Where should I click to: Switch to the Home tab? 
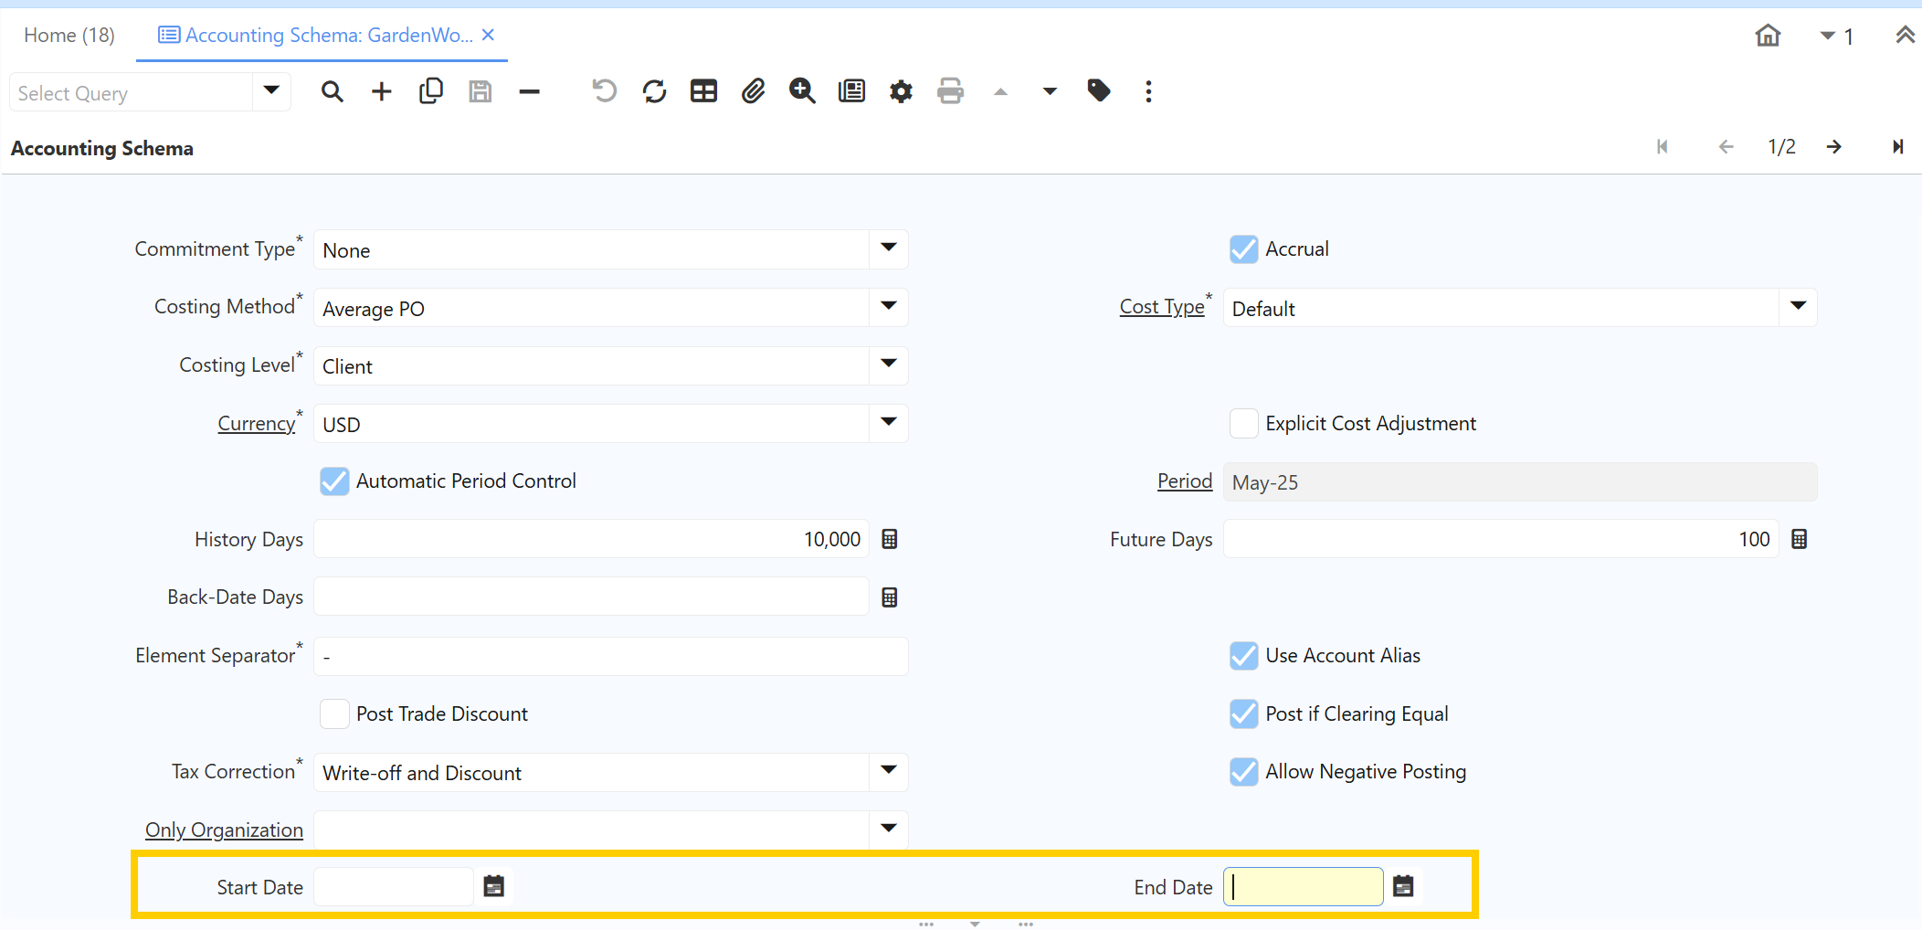pos(69,35)
